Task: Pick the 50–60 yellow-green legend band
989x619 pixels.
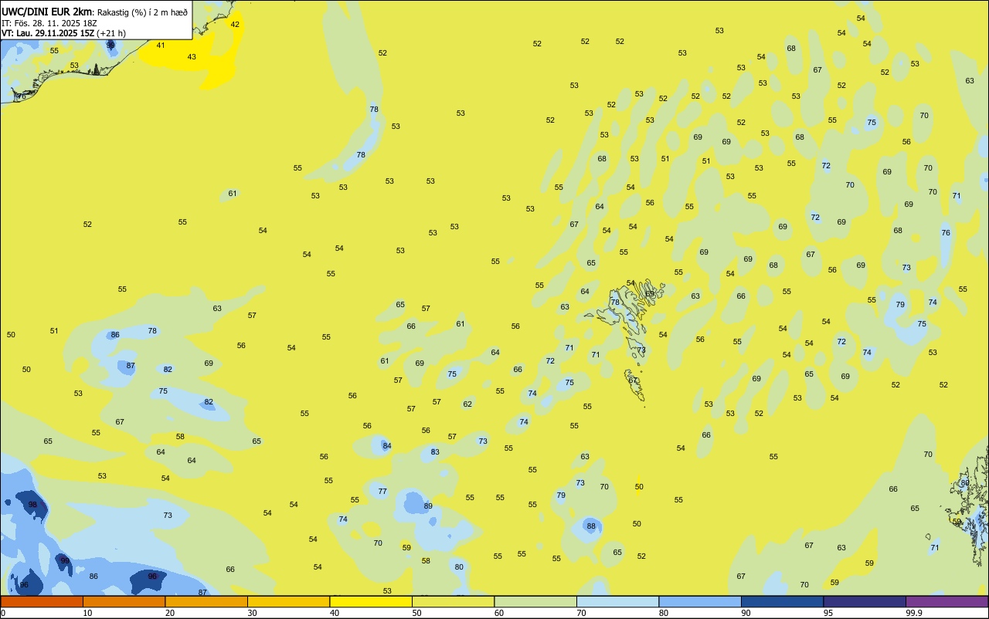Action: tap(453, 601)
